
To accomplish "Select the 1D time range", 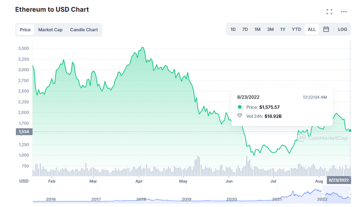I will click(x=233, y=29).
